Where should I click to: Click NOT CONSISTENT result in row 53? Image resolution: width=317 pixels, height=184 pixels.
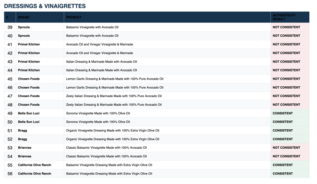[286, 148]
